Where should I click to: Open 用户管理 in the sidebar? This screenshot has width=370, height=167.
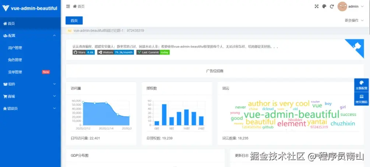coord(30,48)
